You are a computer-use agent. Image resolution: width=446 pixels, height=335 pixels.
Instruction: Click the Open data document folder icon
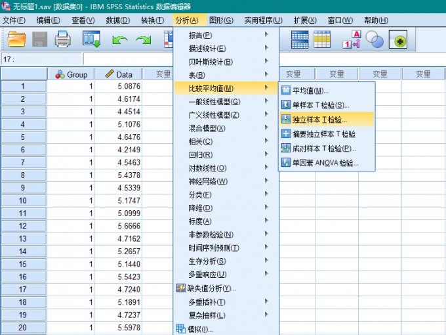coord(16,39)
